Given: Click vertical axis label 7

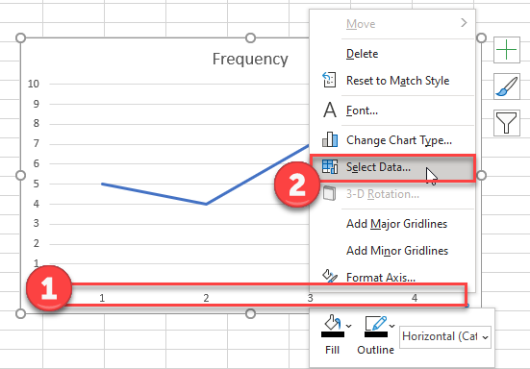Looking at the screenshot, I should click(x=37, y=143).
